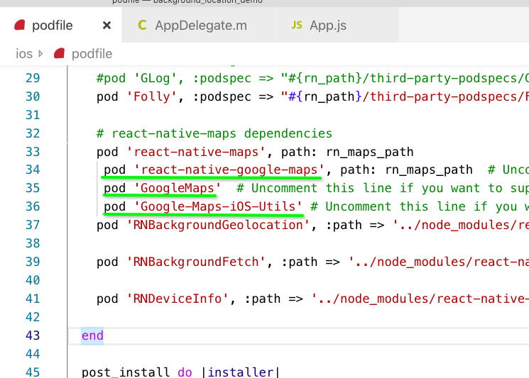Select the ios breadcrumb folder
The height and width of the screenshot is (378, 529).
24,54
